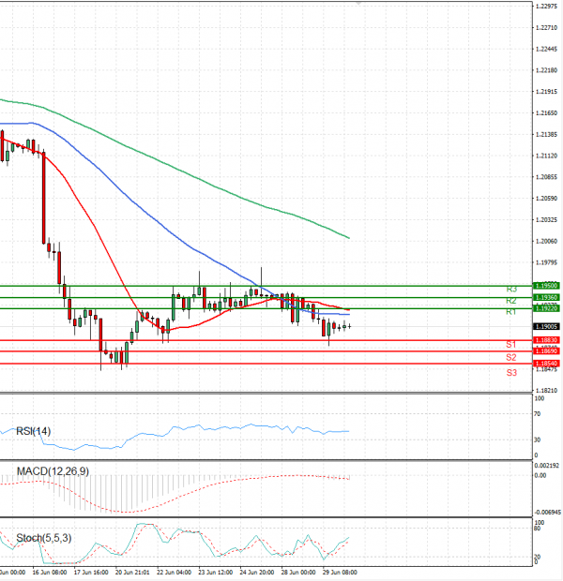Screen dimensions: 563x581
Task: Click the 80 level on Stoch scale
Action: 537,529
